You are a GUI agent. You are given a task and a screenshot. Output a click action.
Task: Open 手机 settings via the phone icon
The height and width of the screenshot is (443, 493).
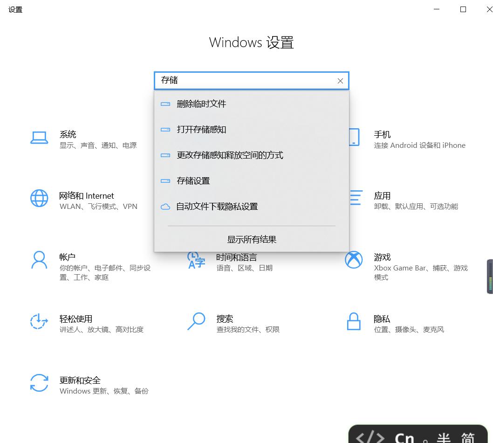point(354,138)
